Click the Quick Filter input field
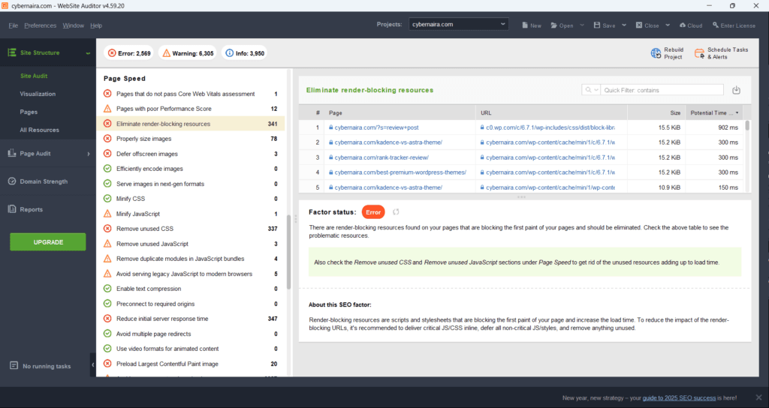 (x=662, y=90)
